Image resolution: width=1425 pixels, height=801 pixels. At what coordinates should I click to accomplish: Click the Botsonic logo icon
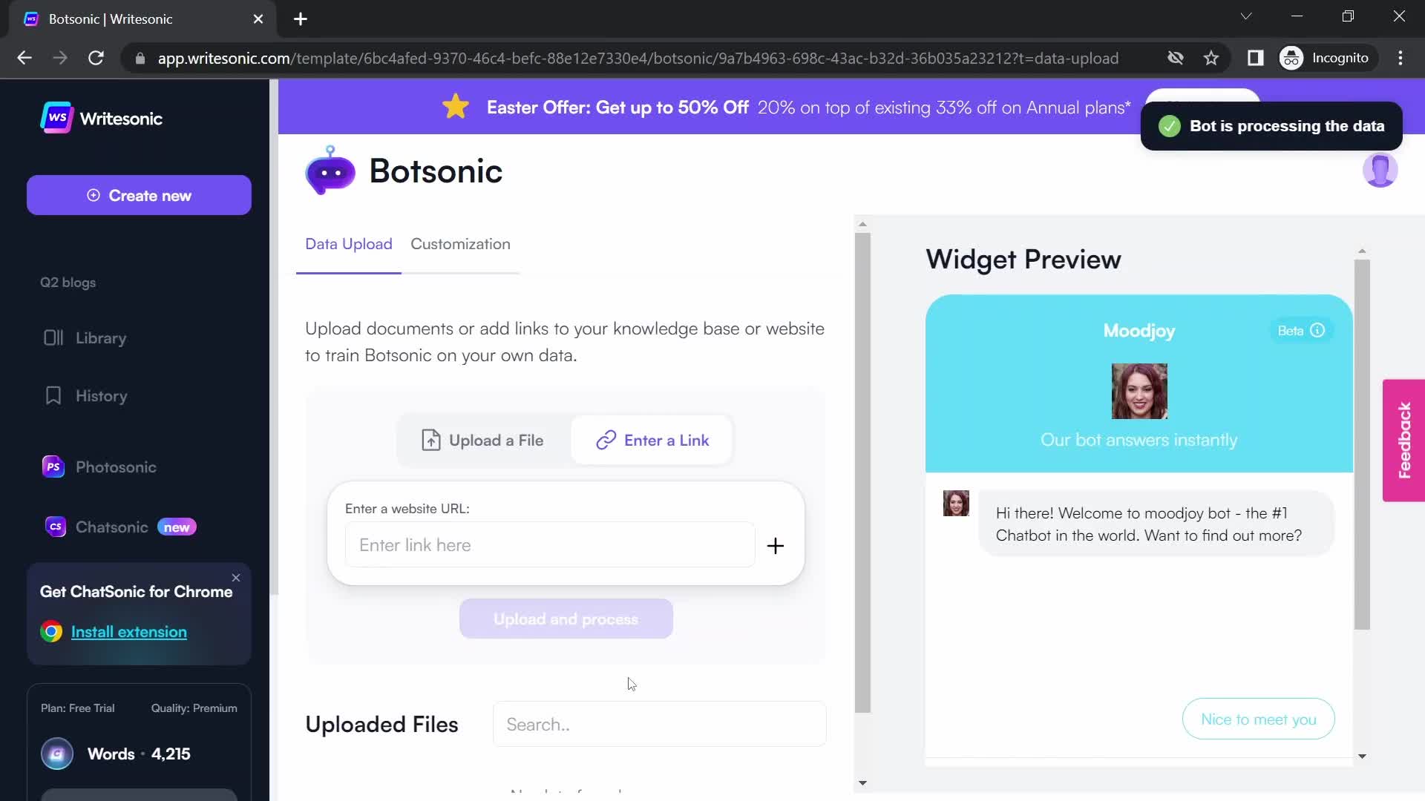pyautogui.click(x=330, y=171)
